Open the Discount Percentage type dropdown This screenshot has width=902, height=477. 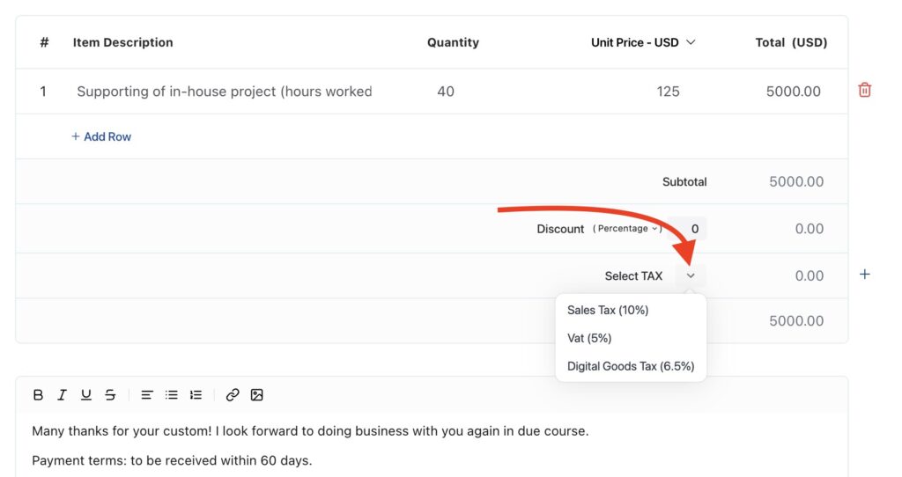627,228
